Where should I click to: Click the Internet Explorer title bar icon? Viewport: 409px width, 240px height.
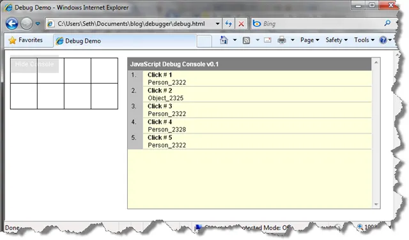(8, 7)
